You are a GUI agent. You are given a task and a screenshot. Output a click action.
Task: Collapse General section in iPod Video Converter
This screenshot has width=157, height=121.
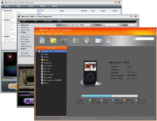pos(3,10)
